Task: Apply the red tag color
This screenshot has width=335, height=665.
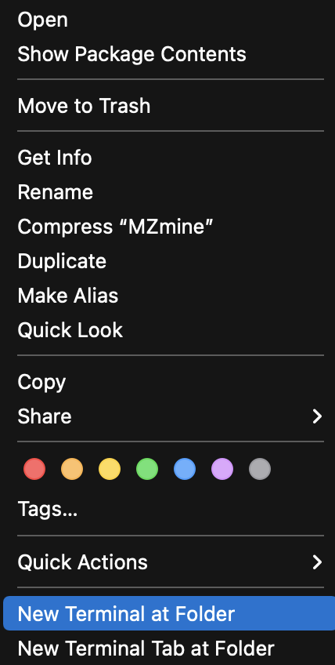Action: [34, 469]
